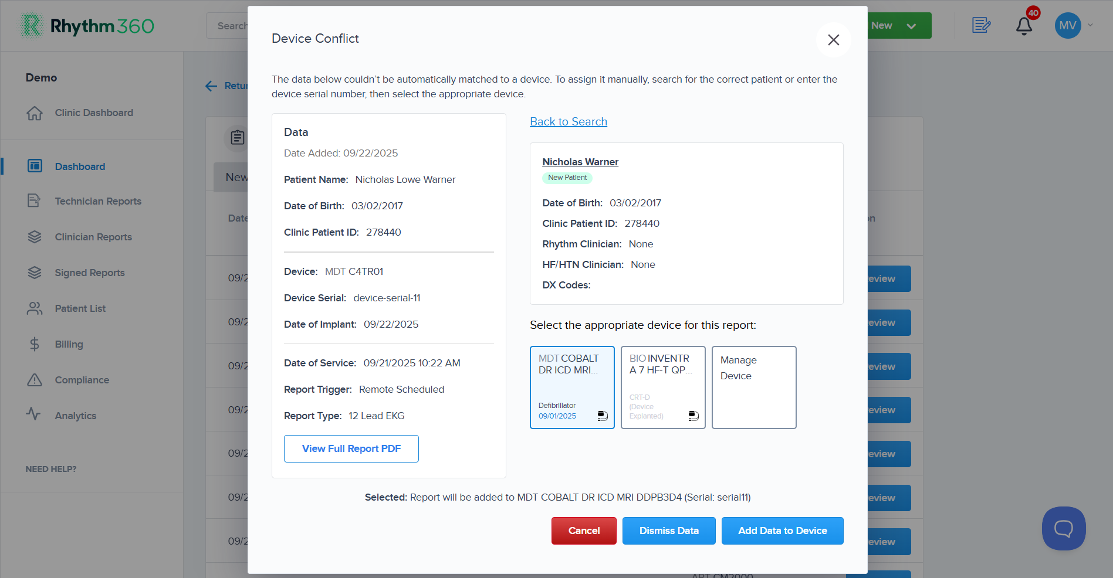1113x578 pixels.
Task: Click the Report Type value 12 Lead EKG
Action: pyautogui.click(x=377, y=416)
